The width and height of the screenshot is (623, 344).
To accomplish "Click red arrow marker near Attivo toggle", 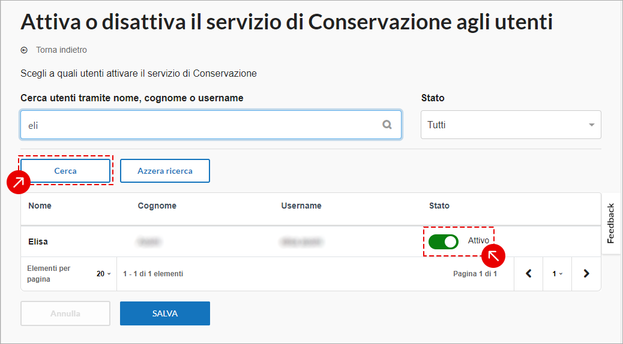I will point(493,256).
